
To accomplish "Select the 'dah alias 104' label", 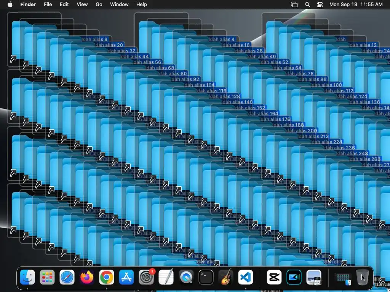I will coord(200,85).
